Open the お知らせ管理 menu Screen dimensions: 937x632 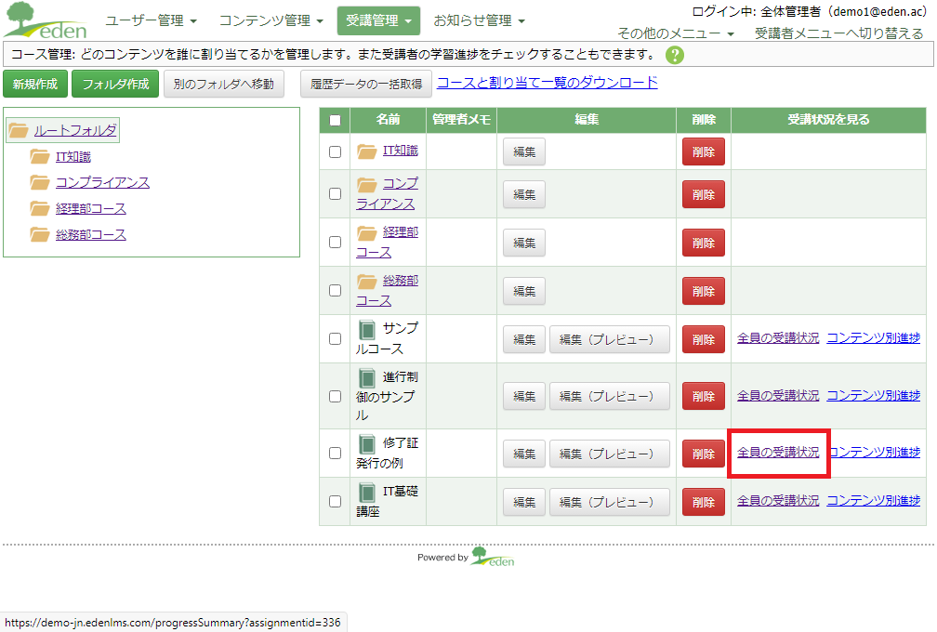[479, 20]
